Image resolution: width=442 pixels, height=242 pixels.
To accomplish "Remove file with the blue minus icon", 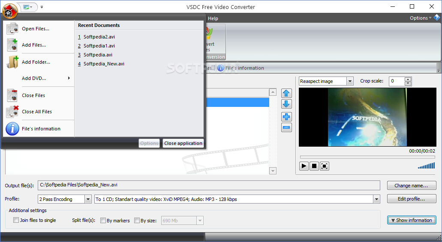I will coord(286,127).
